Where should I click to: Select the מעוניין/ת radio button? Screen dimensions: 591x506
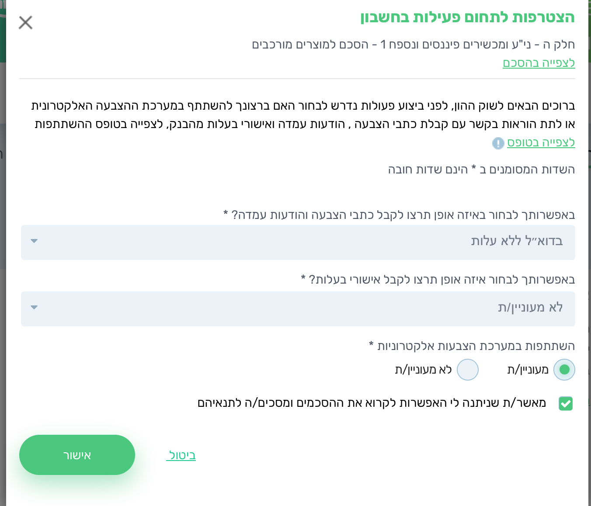point(564,370)
